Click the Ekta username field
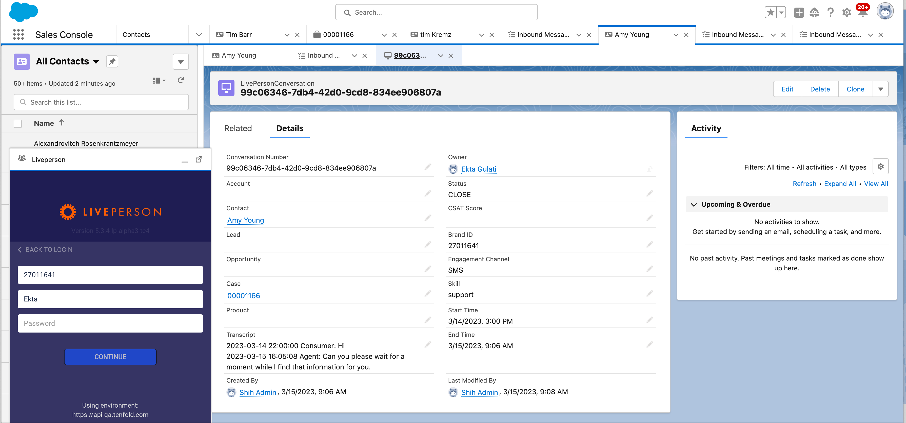906x423 pixels. (x=110, y=299)
